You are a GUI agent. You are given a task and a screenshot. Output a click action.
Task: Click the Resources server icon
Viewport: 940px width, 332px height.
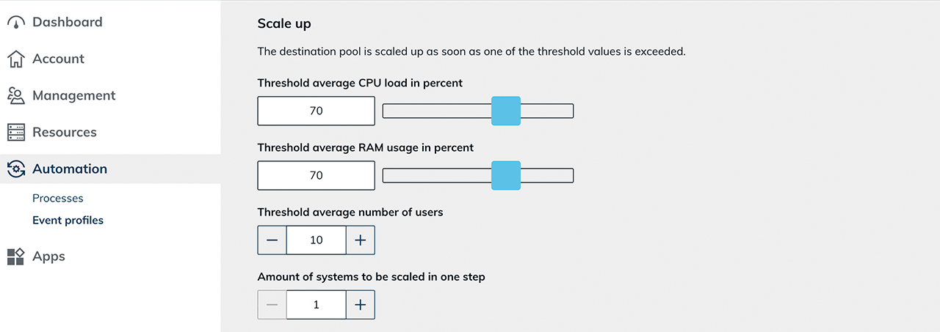pos(16,133)
